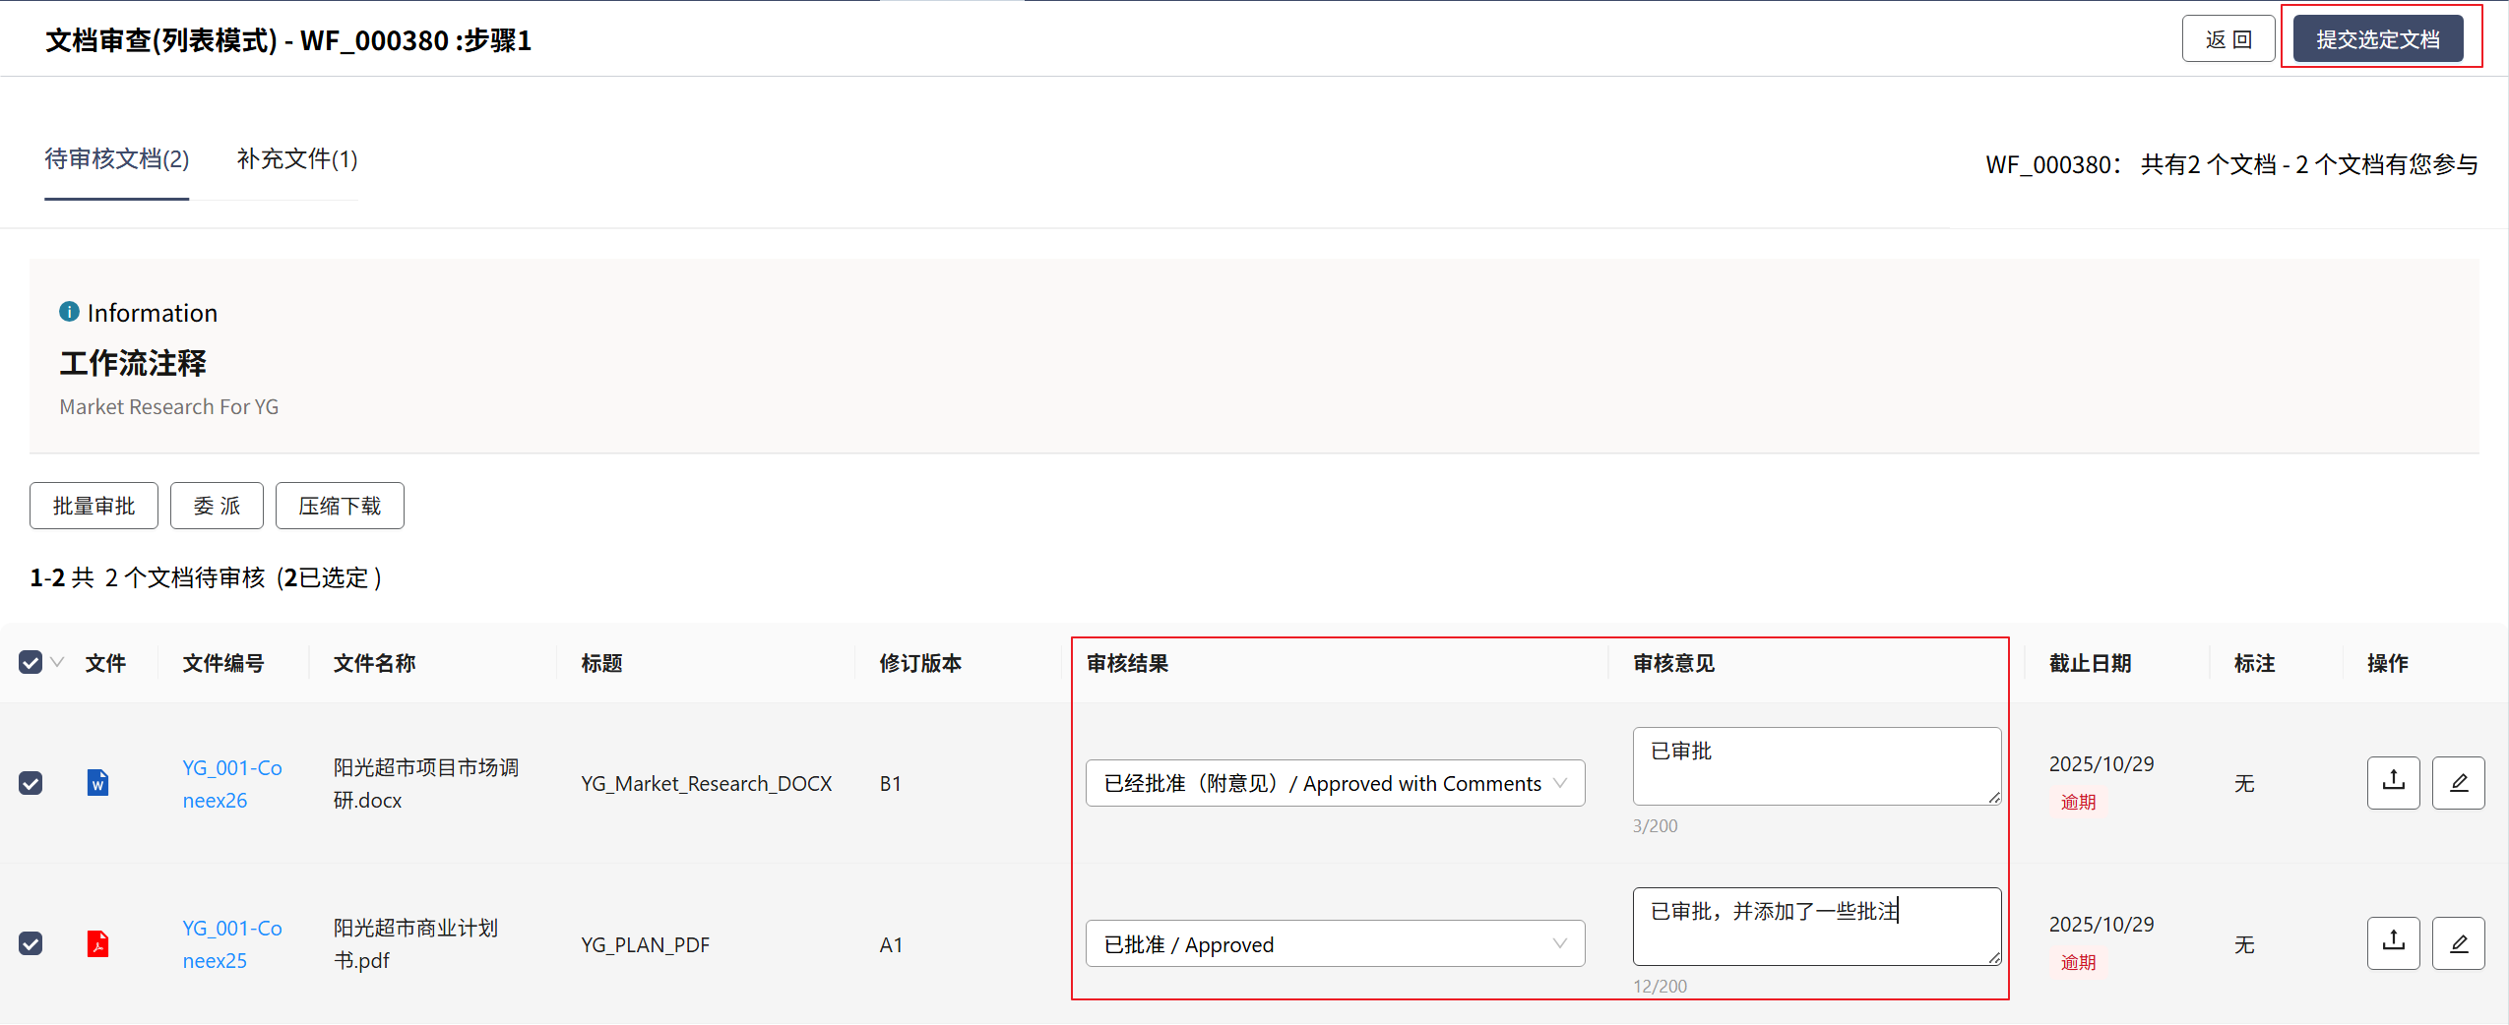This screenshot has height=1025, width=2509.
Task: Uncheck the 阳光超市项目市场调研.docx row checkbox
Action: click(x=31, y=783)
